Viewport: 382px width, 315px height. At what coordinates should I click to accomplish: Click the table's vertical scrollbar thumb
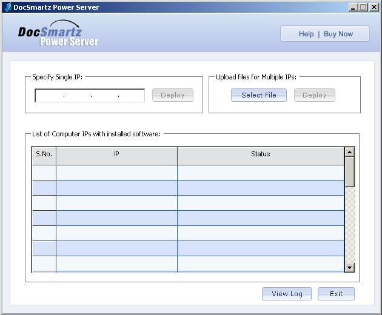[350, 172]
